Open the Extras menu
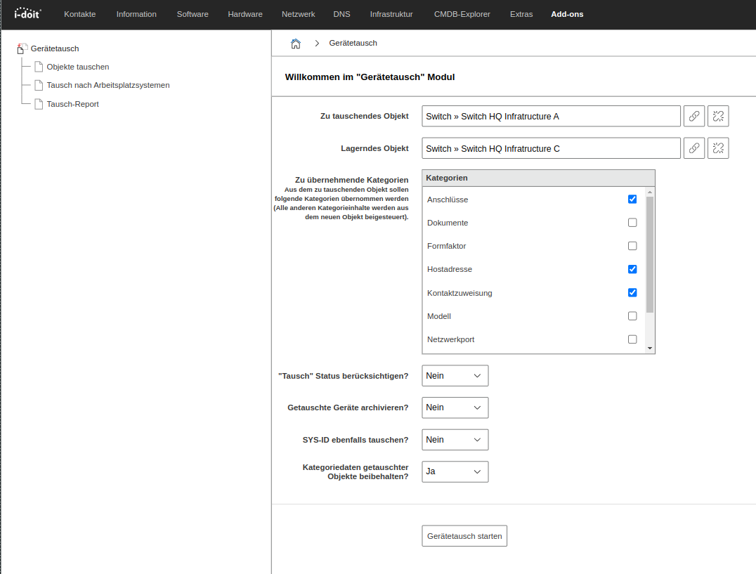Screen dimensions: 756x574 521,15
